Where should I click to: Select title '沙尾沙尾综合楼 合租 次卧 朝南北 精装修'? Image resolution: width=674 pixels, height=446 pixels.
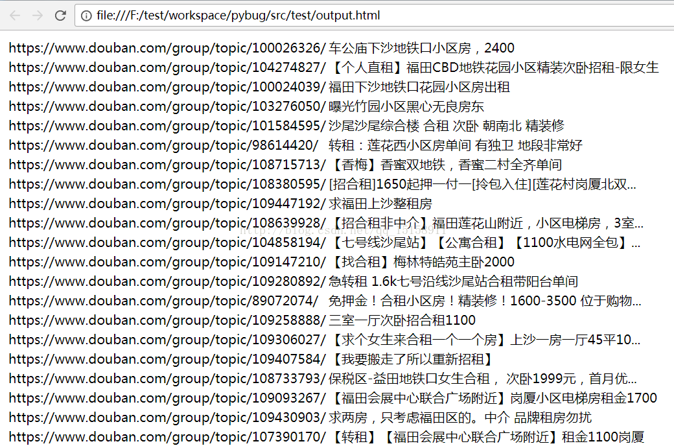(x=447, y=126)
